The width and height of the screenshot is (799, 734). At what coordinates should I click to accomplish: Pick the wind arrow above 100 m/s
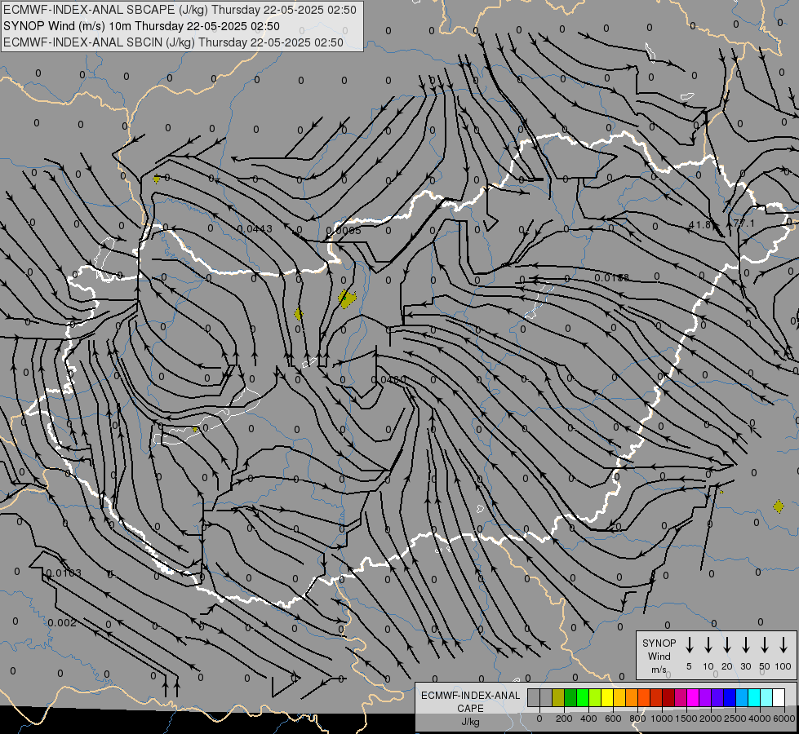[x=783, y=645]
